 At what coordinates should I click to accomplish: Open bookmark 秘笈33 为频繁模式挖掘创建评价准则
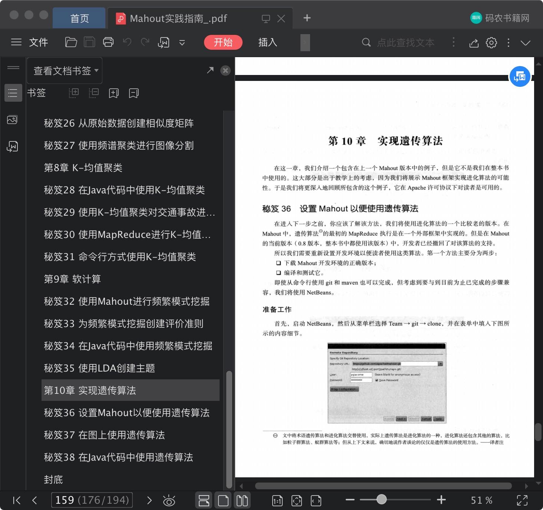coord(124,323)
